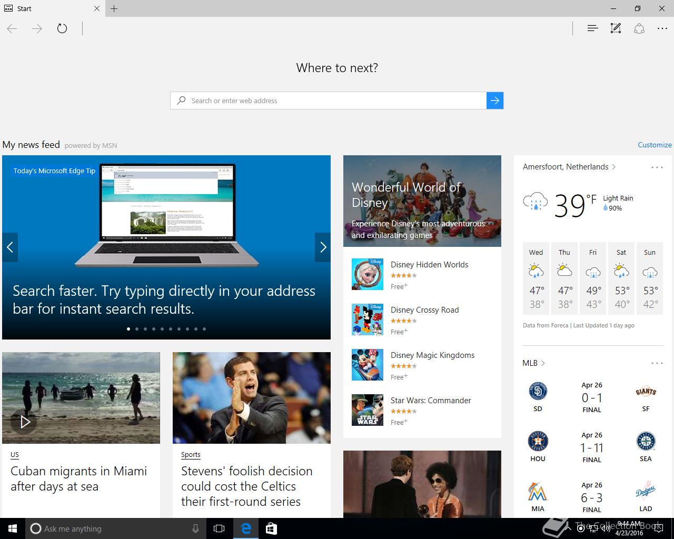Click Disney Crossy Road title text

(x=424, y=310)
